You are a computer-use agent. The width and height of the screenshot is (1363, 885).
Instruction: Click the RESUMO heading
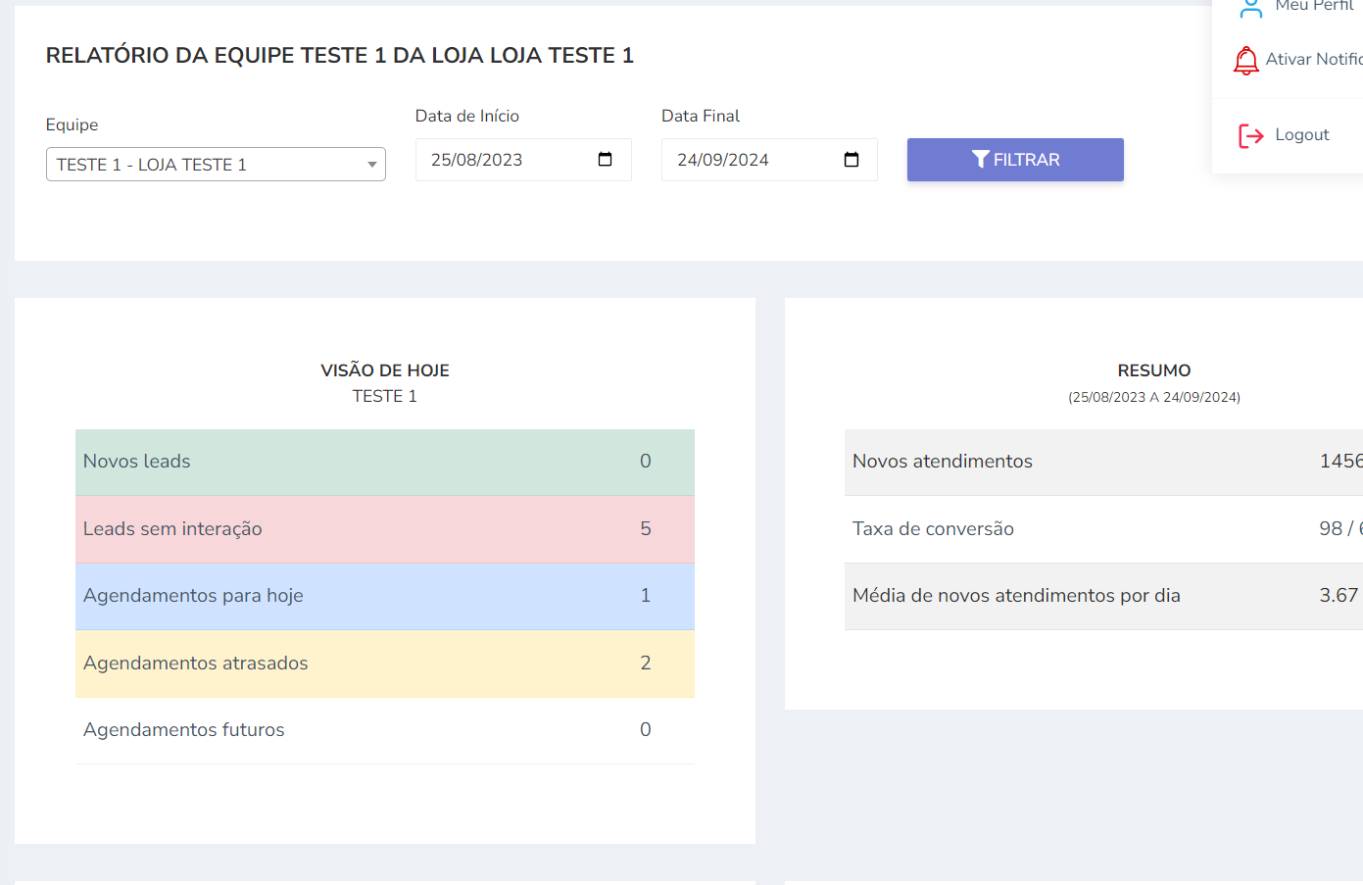(1154, 370)
